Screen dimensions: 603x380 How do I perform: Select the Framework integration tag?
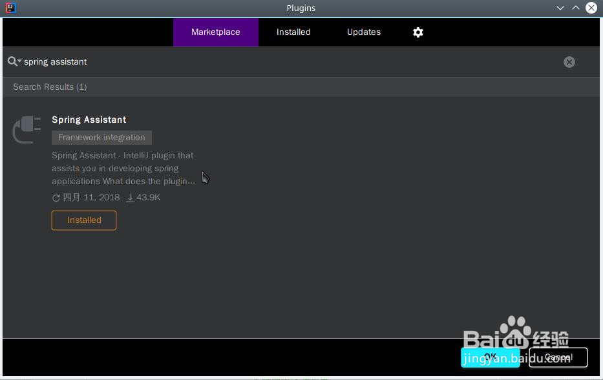point(101,137)
